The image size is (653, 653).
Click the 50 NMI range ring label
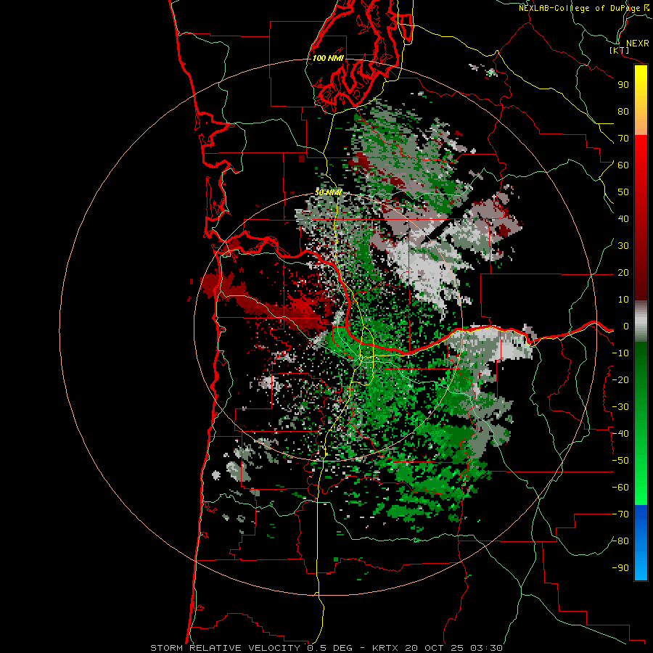(328, 192)
